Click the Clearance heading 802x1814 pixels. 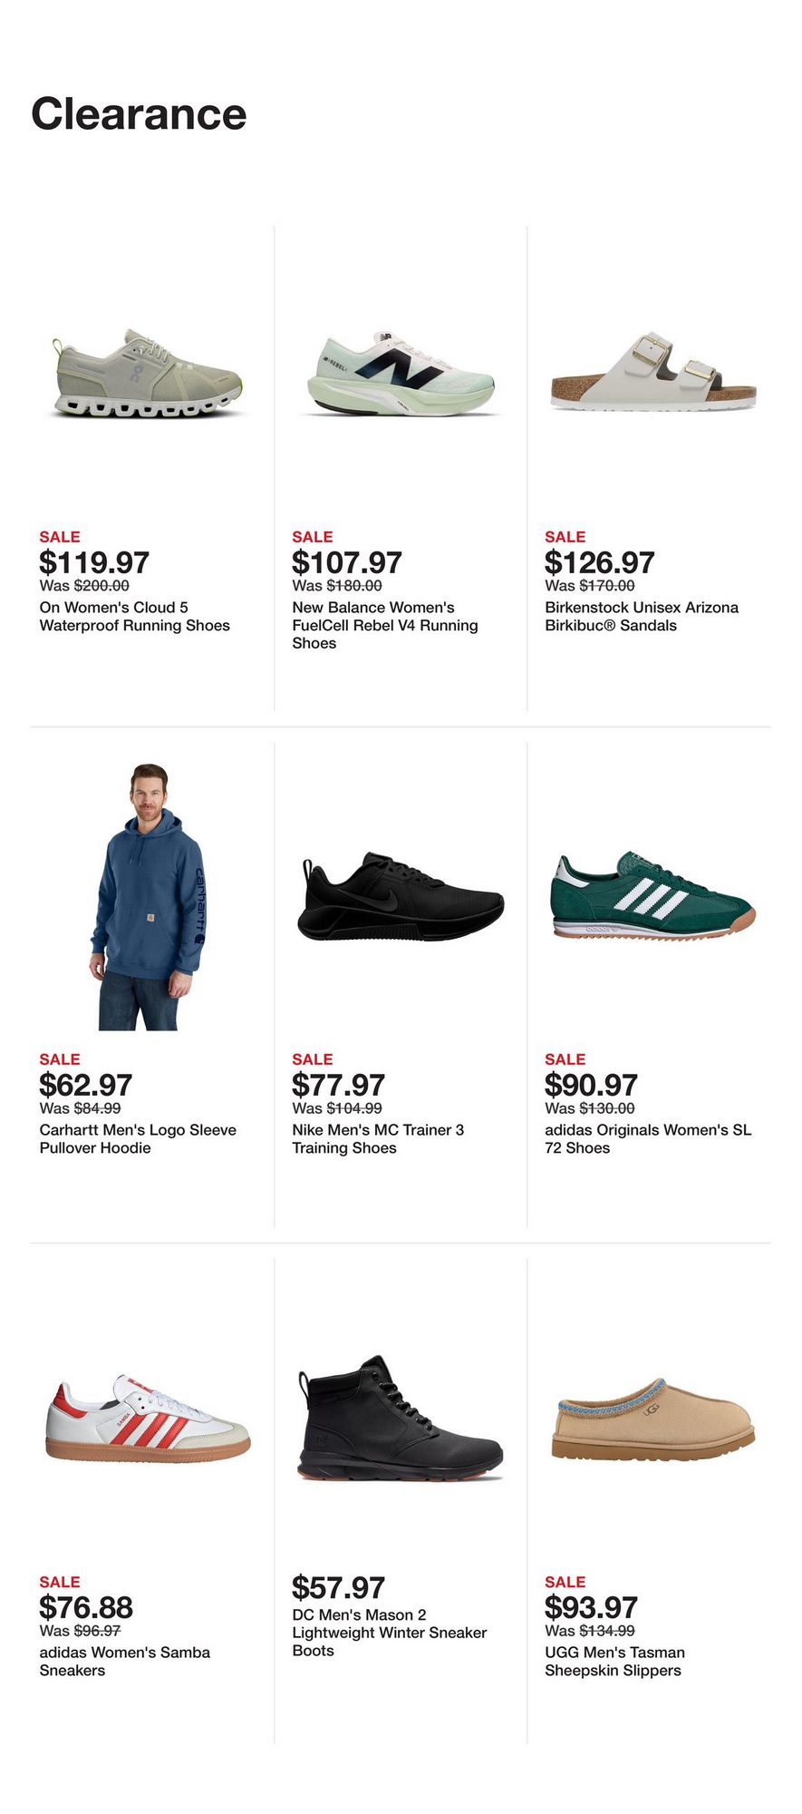tap(139, 114)
